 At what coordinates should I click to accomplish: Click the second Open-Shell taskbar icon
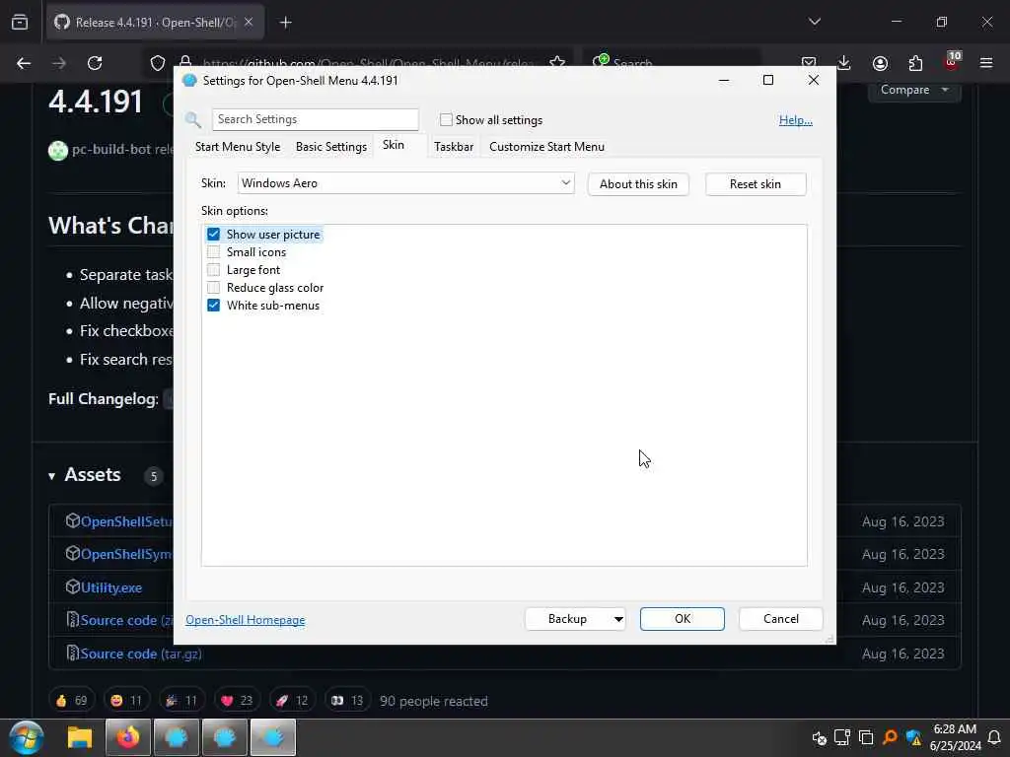tap(225, 737)
